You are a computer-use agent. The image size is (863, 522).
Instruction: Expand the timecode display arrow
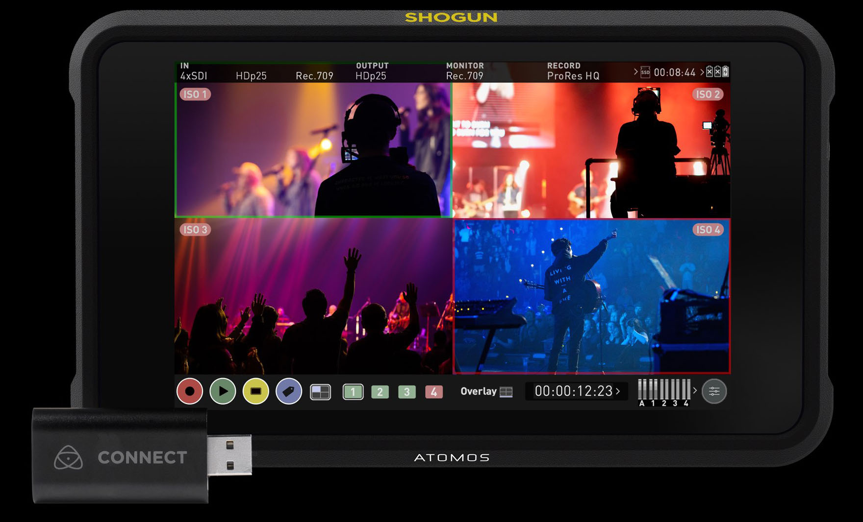tap(618, 391)
